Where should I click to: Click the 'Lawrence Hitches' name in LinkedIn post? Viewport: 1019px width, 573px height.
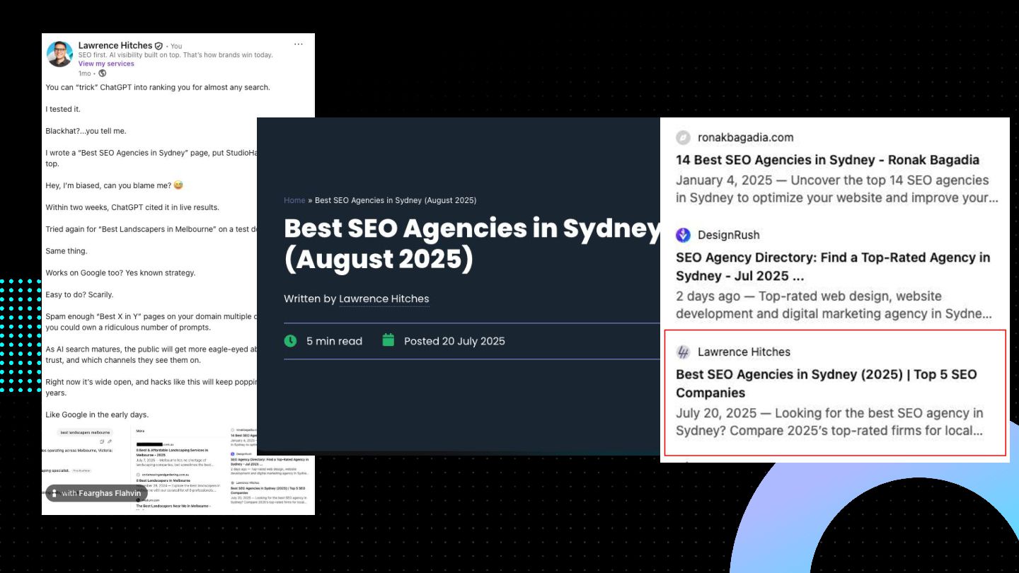(115, 45)
